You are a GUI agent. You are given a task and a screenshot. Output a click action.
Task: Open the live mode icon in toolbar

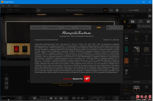pos(117,10)
